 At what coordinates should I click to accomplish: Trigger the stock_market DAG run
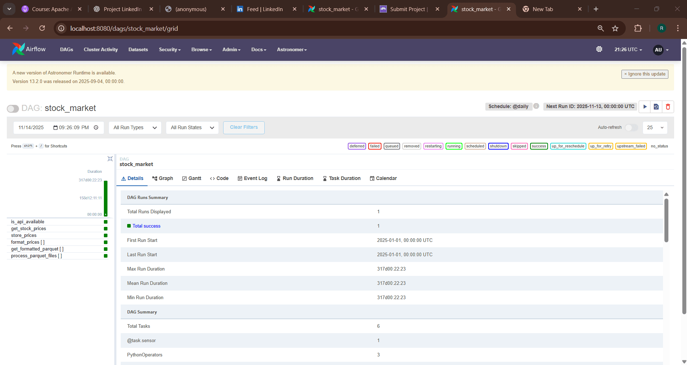[644, 107]
